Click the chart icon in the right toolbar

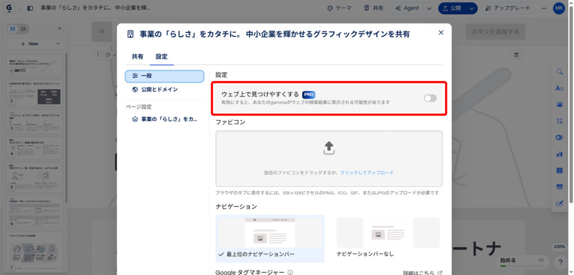pos(559,154)
